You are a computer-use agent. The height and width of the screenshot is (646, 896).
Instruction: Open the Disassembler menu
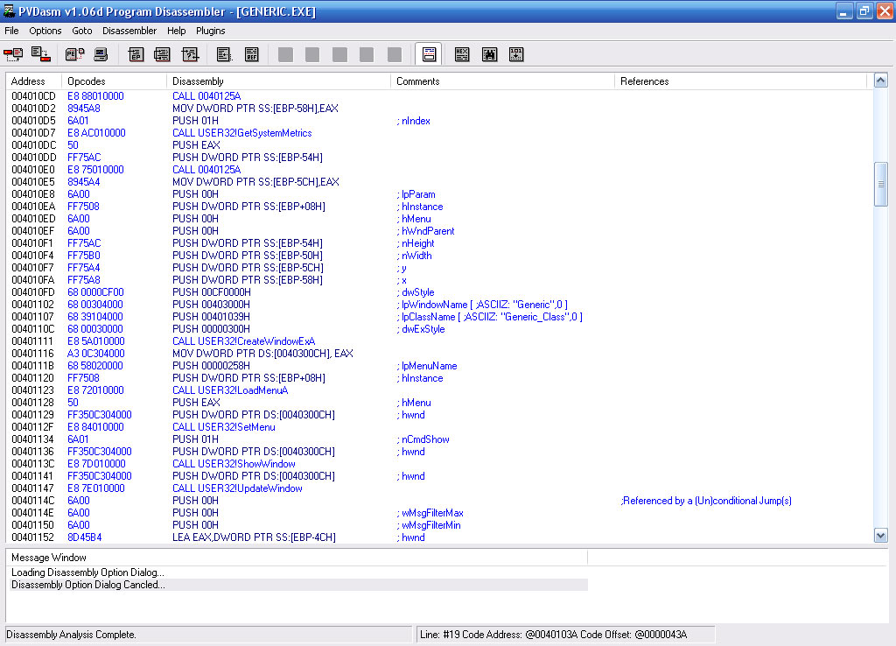click(129, 31)
